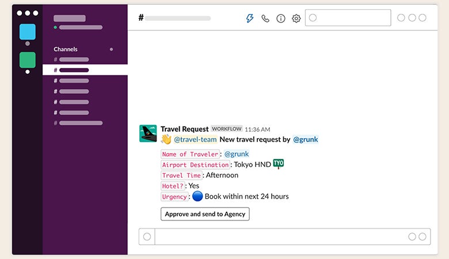Image resolution: width=449 pixels, height=259 pixels.
Task: Click attachment circle left of message box
Action: point(147,237)
